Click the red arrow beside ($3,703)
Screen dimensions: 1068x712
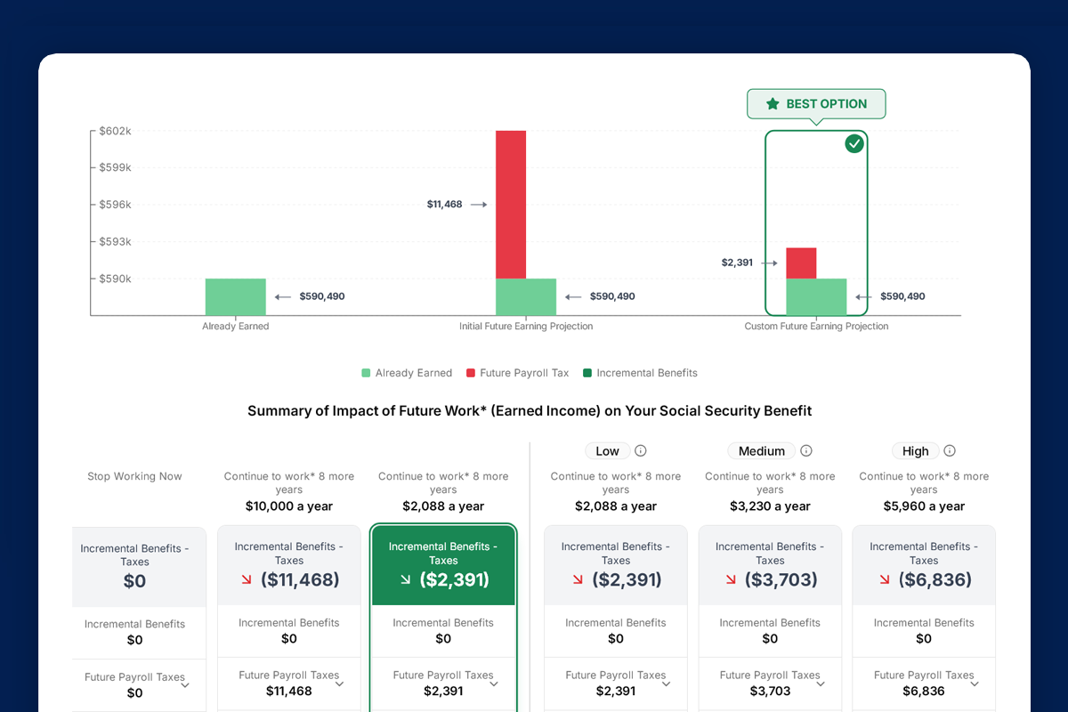[731, 580]
